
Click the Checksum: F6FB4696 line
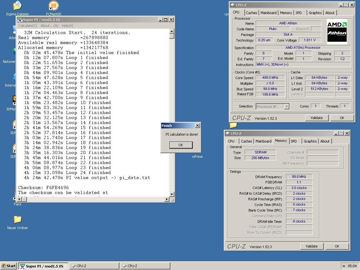(x=43, y=187)
